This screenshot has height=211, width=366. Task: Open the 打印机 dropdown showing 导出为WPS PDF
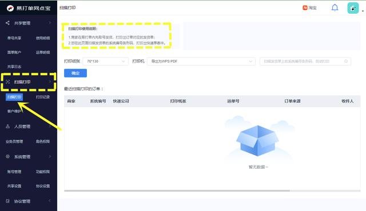tap(201, 61)
